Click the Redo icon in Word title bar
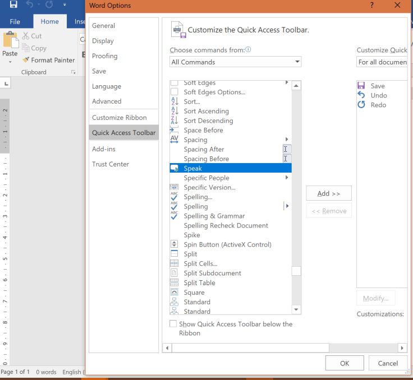The image size is (413, 380). tap(49, 4)
